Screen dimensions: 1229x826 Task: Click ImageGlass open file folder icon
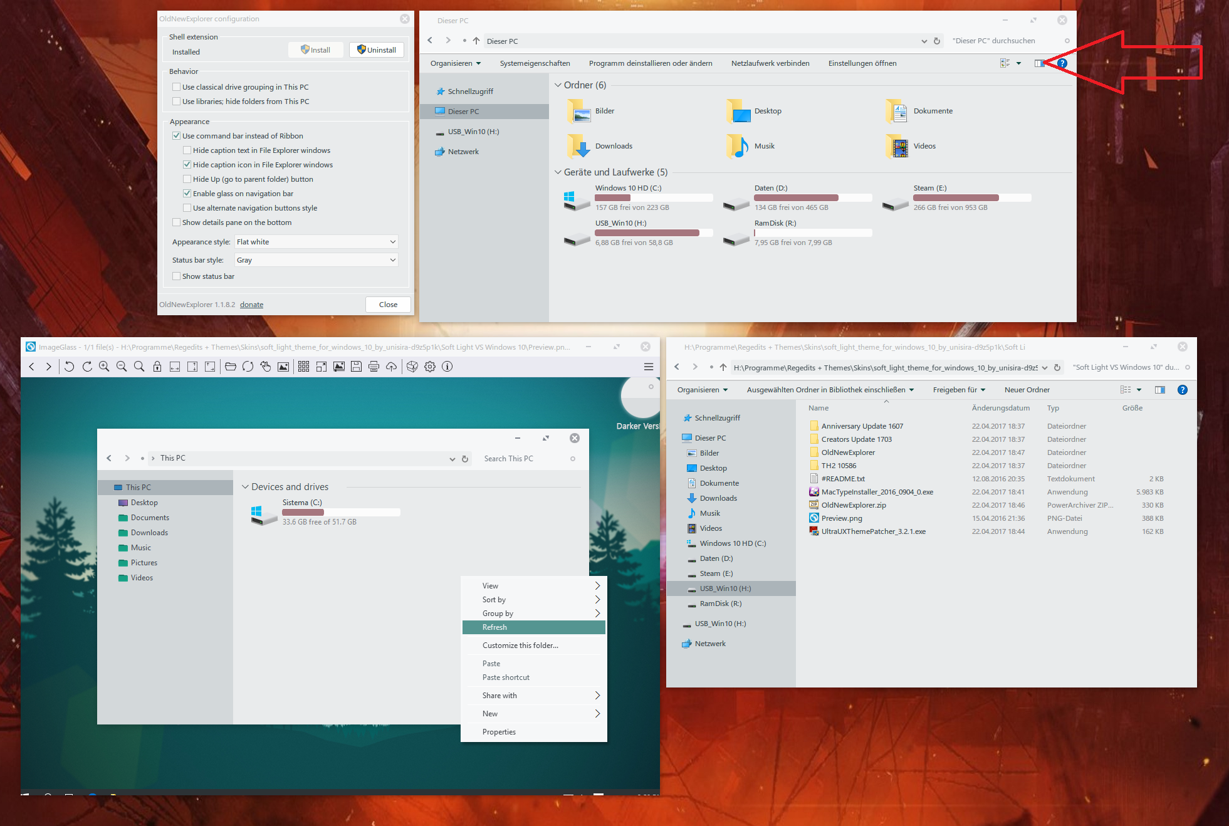(x=231, y=367)
